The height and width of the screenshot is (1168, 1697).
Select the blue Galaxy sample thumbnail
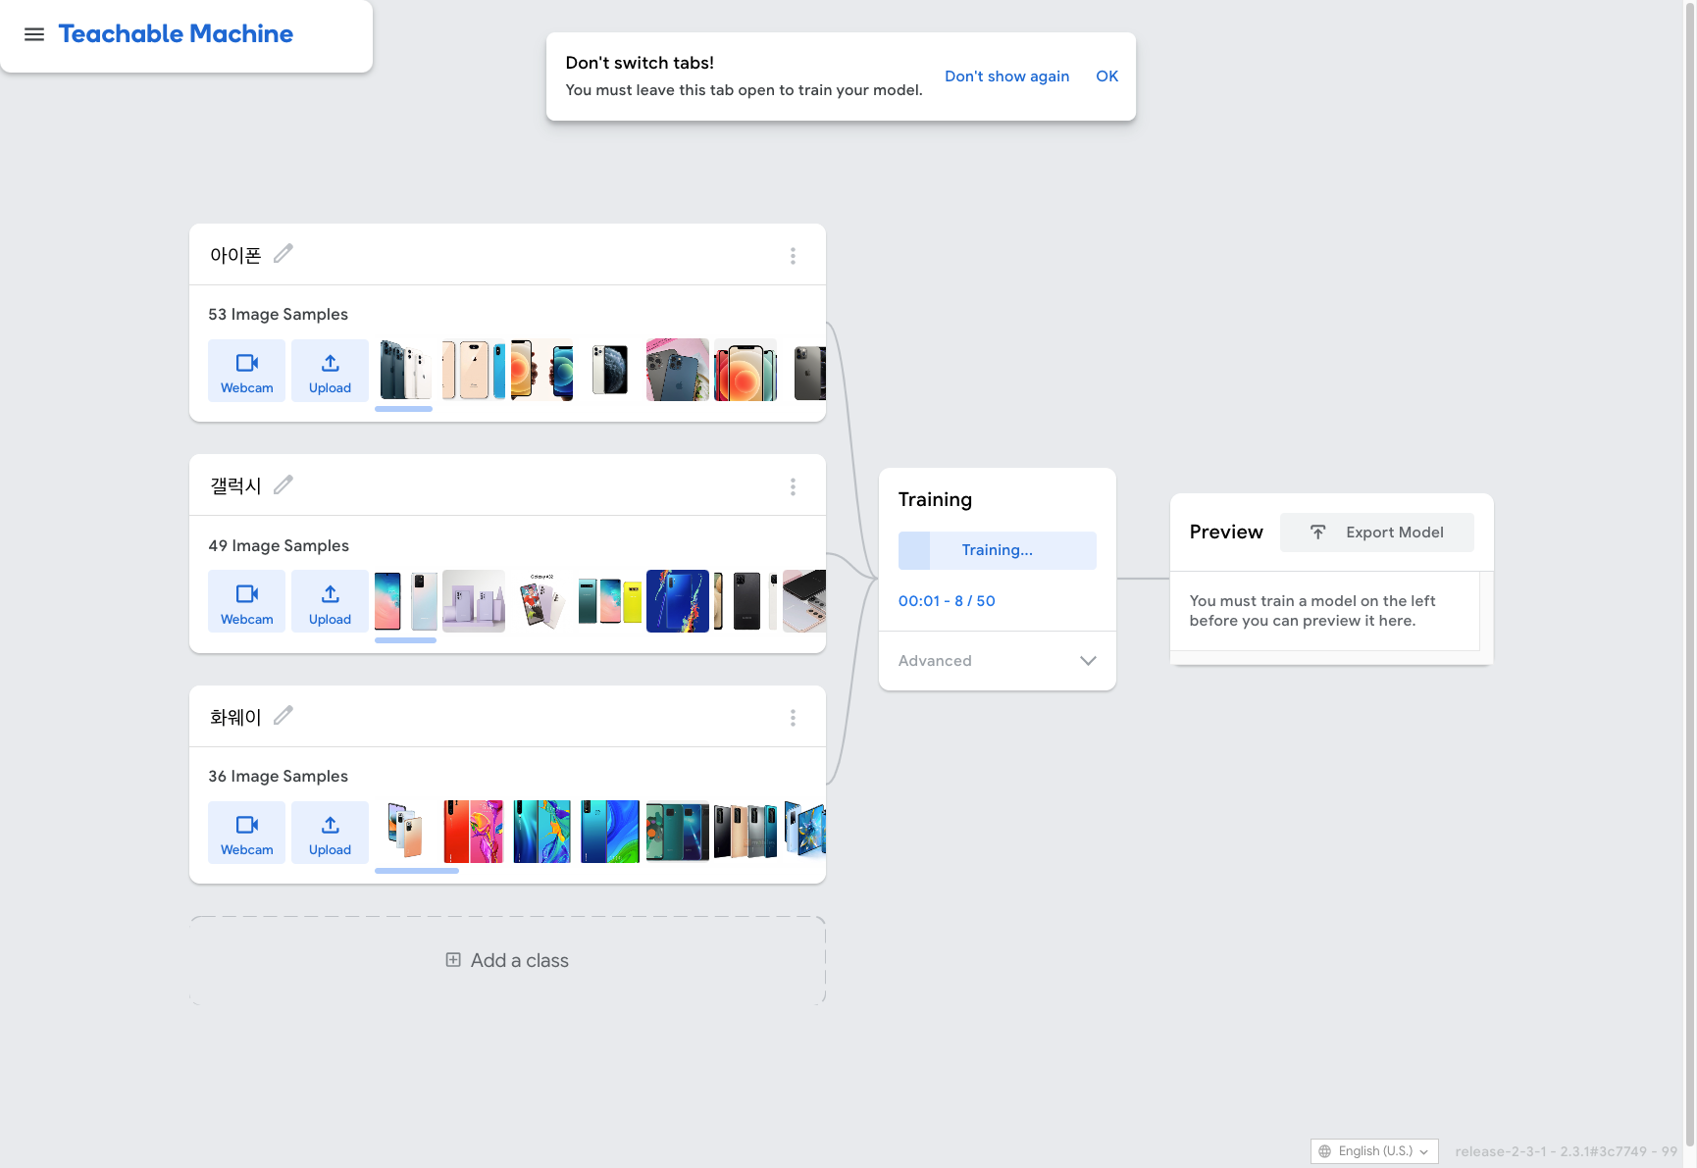coord(677,601)
